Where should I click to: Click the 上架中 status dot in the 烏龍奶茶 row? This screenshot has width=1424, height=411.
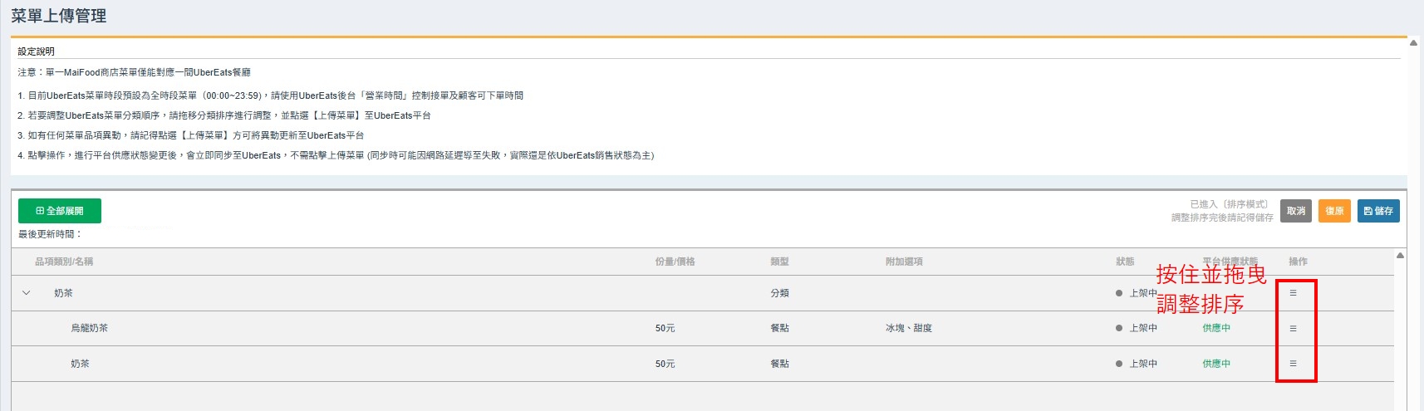coord(1119,329)
